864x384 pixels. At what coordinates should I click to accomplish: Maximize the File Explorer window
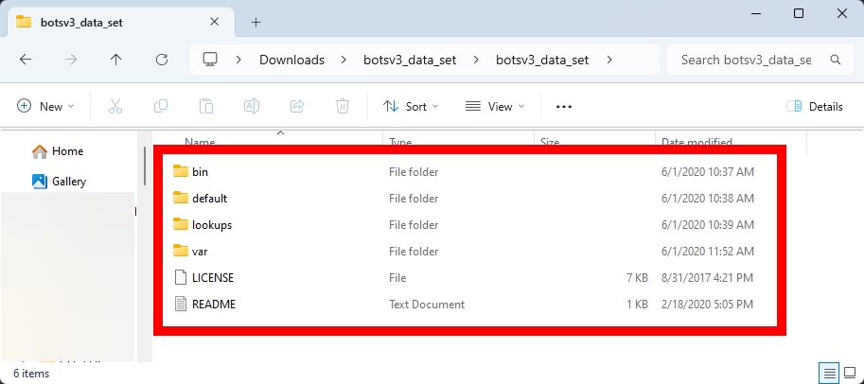point(799,14)
